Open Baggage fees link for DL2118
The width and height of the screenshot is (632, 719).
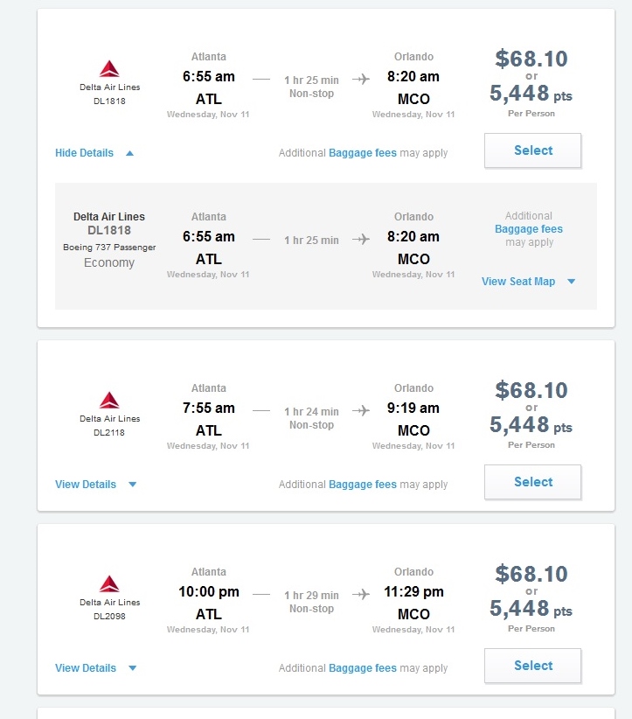tap(363, 485)
